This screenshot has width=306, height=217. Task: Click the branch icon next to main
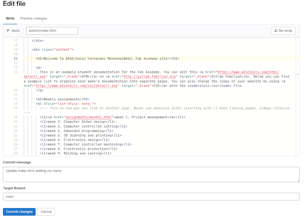8,31
